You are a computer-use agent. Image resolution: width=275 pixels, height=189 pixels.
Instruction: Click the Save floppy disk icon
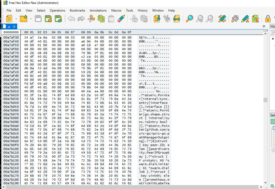click(38, 19)
